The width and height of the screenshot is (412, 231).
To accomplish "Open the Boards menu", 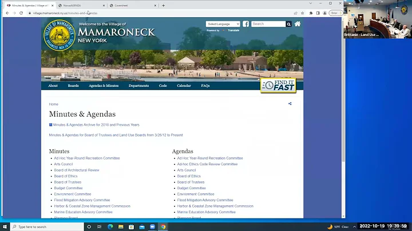I will [x=73, y=86].
